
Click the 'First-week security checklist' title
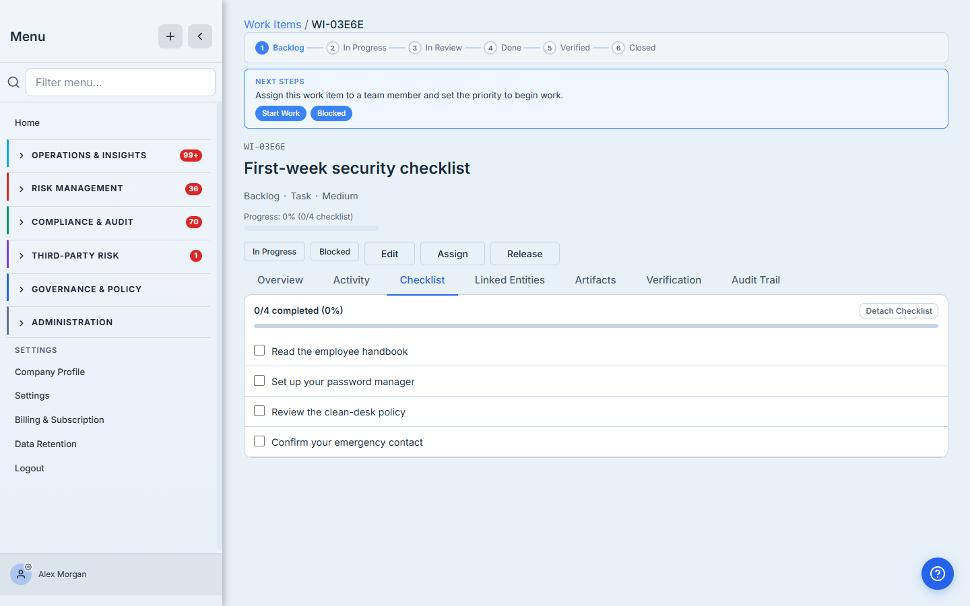357,168
